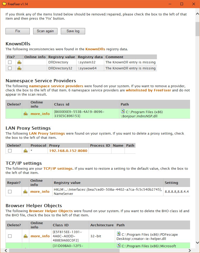Open more_info for mdnsNSP.dll provider

tap(40, 114)
